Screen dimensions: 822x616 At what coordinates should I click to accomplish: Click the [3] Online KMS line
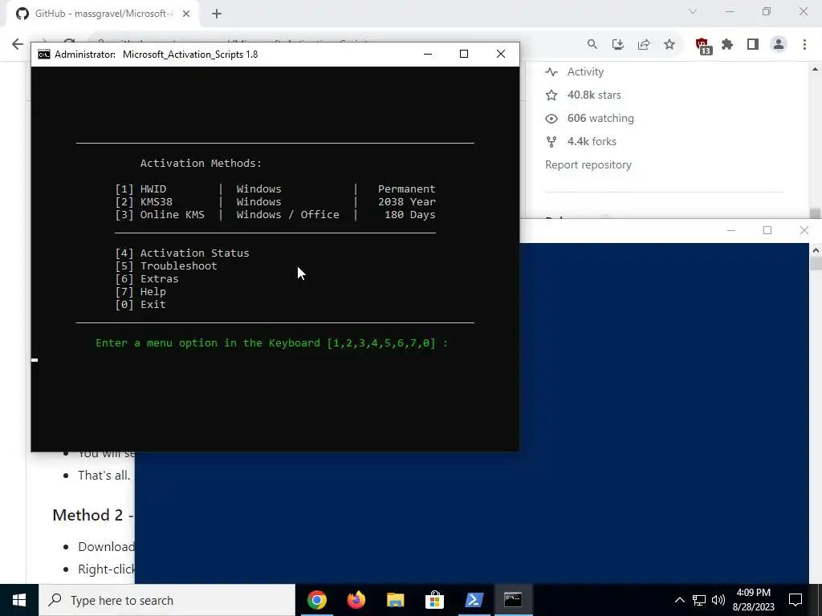tap(275, 215)
